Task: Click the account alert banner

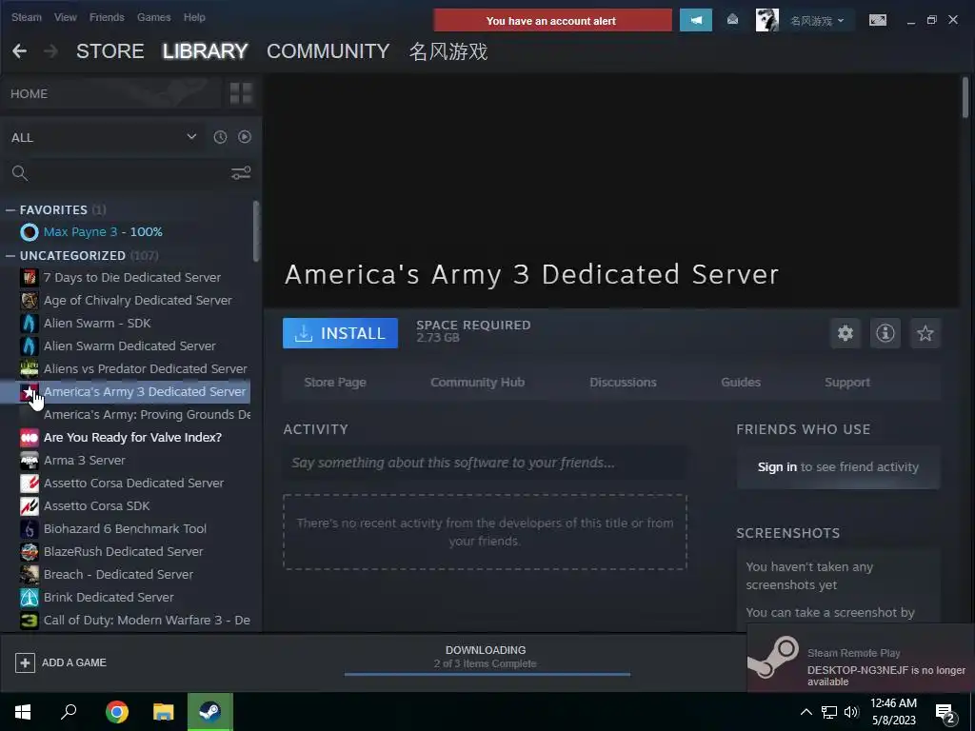Action: coord(552,21)
